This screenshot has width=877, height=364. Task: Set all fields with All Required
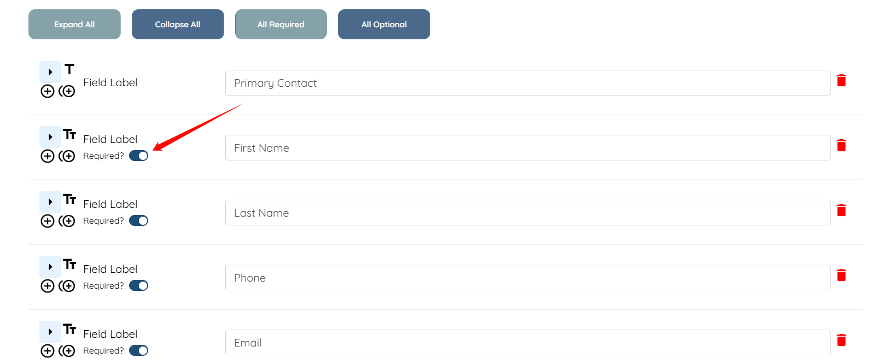tap(281, 25)
